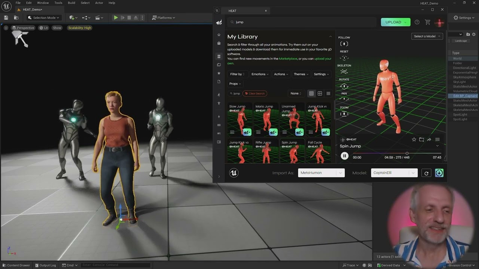The image size is (479, 269).
Task: Open the Select a Model dropdown
Action: point(427,36)
